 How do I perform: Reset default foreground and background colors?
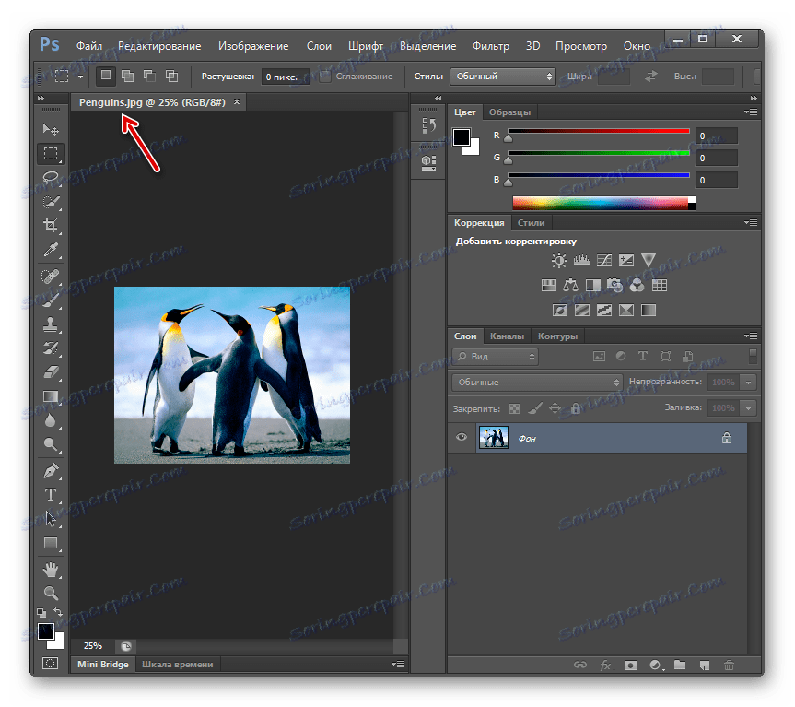point(41,613)
